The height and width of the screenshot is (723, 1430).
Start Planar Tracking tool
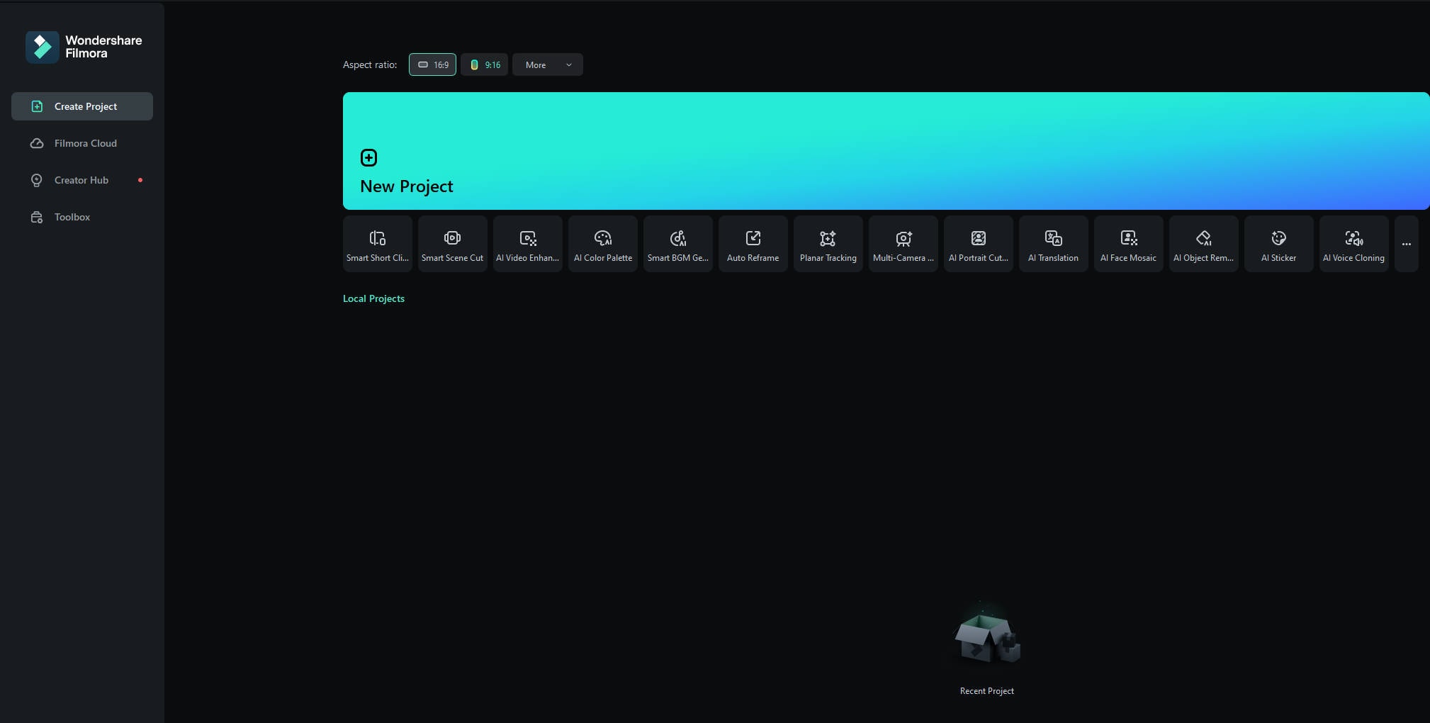coord(828,244)
